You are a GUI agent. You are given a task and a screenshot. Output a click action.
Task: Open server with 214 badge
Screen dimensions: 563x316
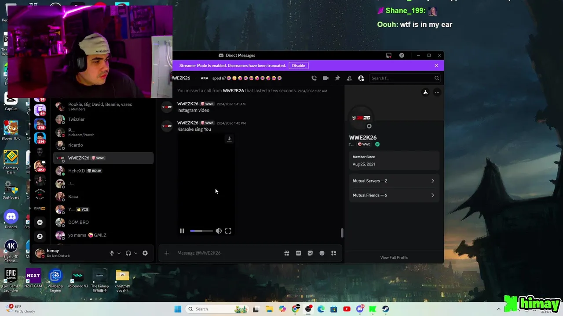pyautogui.click(x=40, y=138)
